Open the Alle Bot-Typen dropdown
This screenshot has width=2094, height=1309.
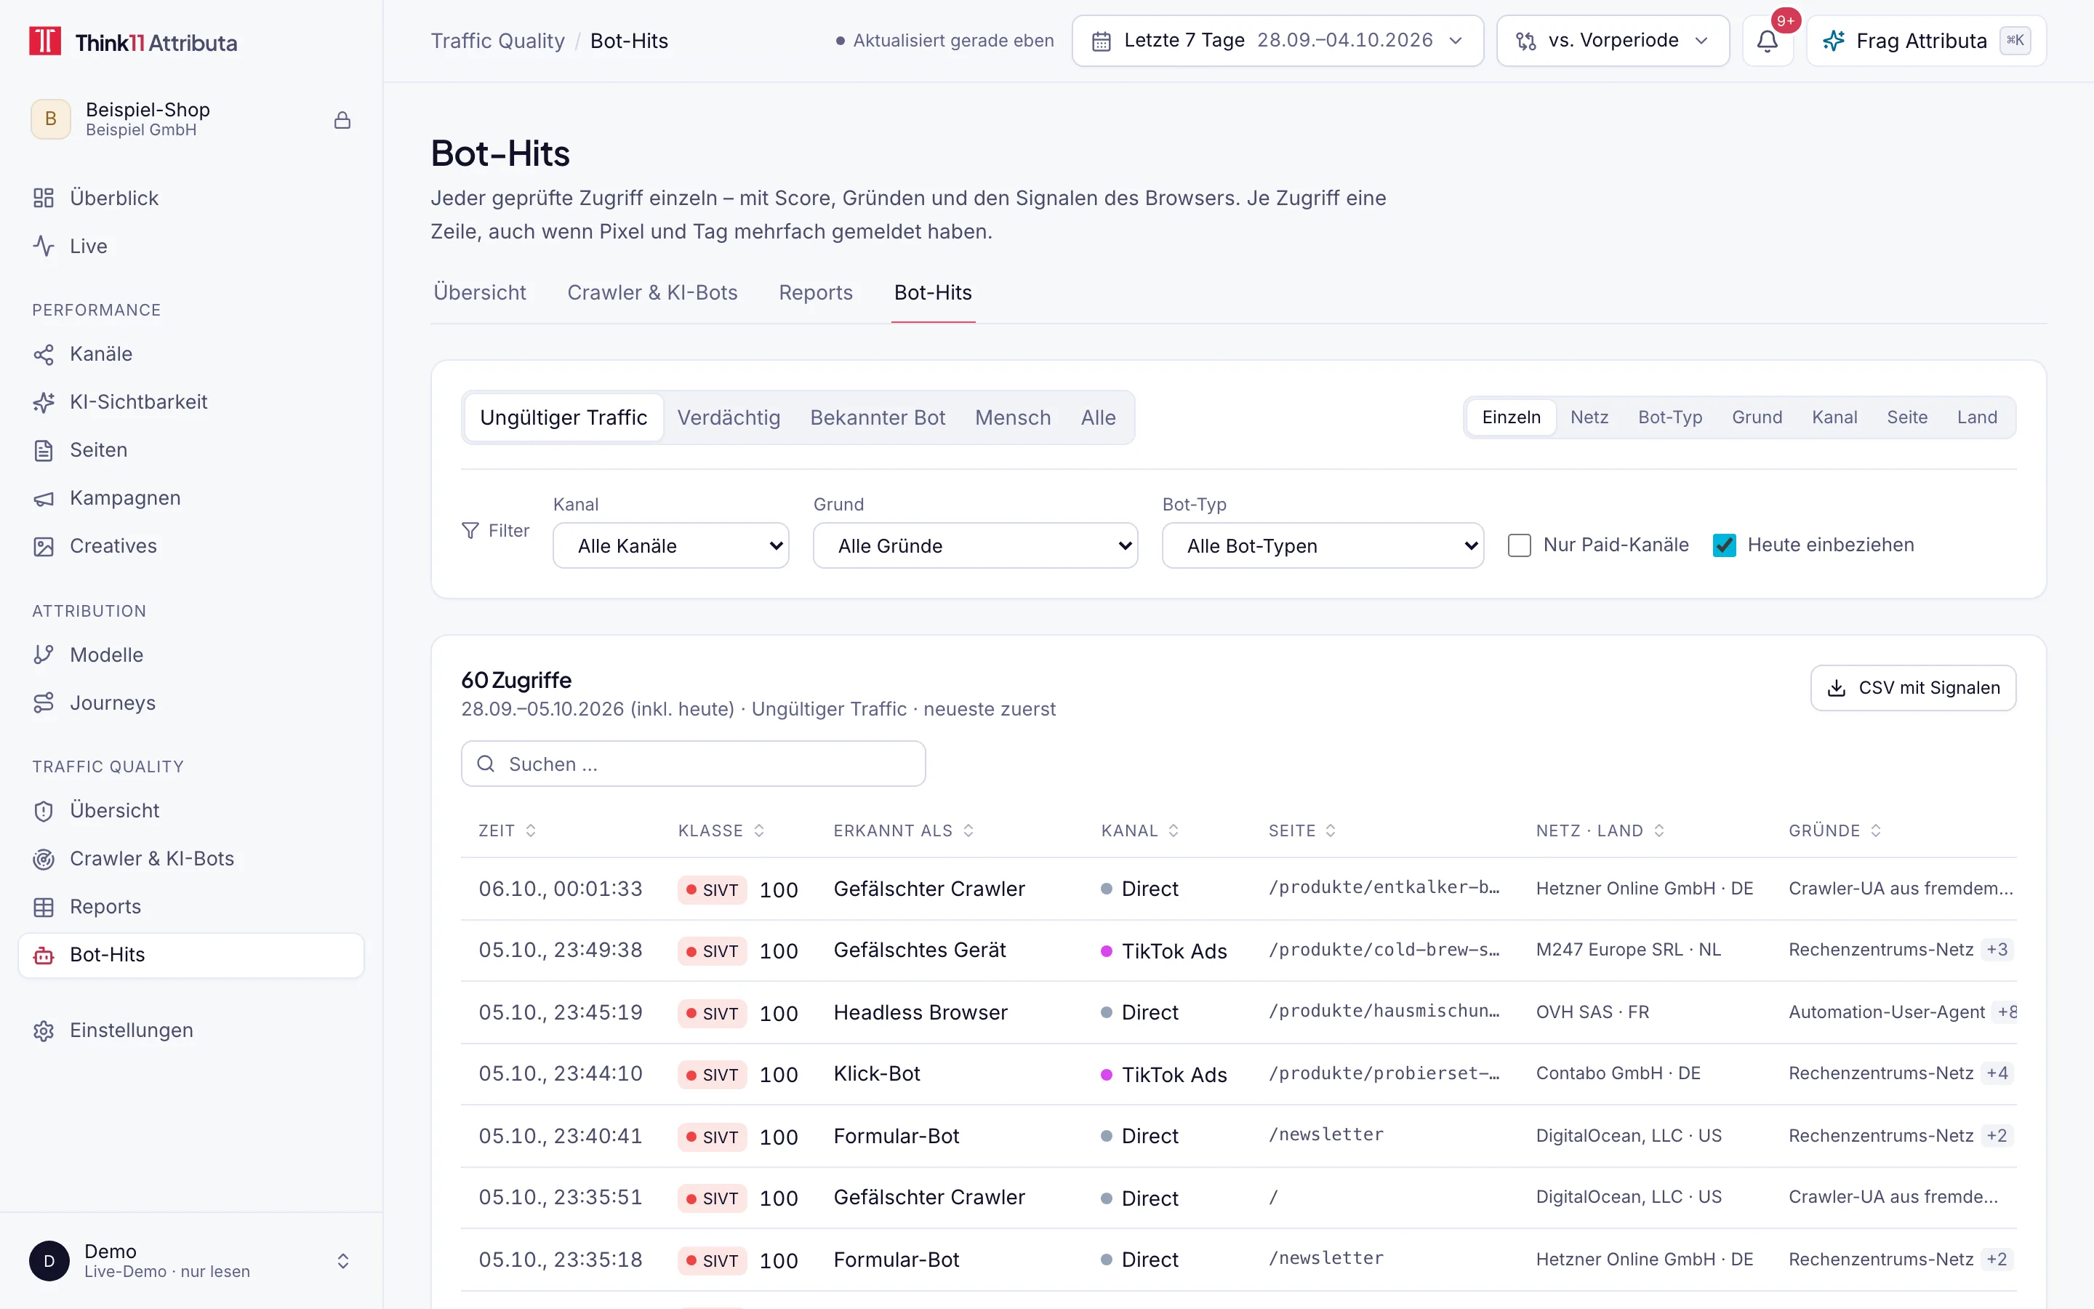pyautogui.click(x=1322, y=545)
